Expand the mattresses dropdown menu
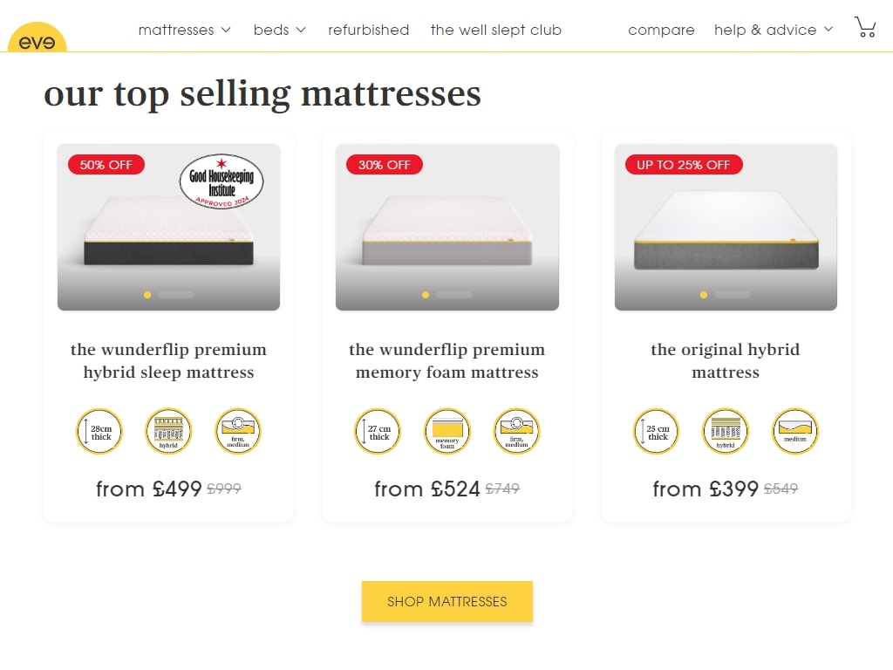This screenshot has height=670, width=893. pyautogui.click(x=185, y=30)
